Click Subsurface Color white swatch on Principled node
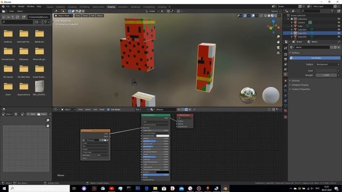Image resolution: width=342 pixels, height=192 pixels. [162, 136]
